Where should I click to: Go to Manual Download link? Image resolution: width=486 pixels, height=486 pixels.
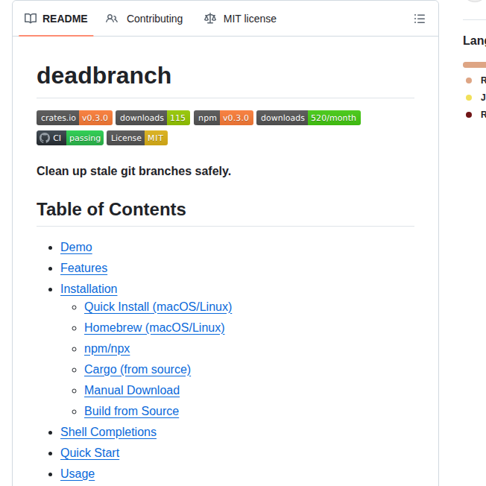click(132, 391)
